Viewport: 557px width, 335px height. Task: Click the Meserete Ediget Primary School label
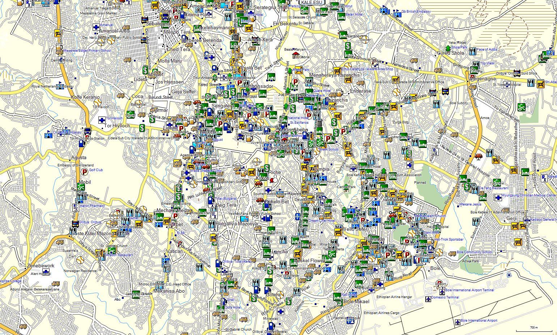87,51
